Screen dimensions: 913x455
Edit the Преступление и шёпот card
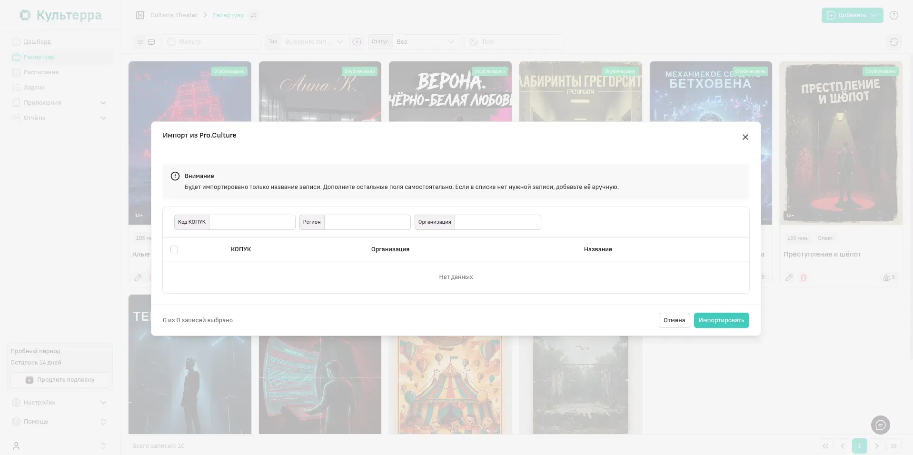[x=789, y=277]
